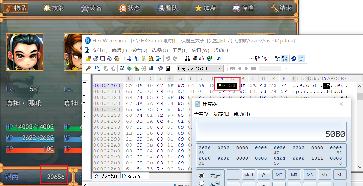This screenshot has height=186, width=363.
Task: Click the MC memory clear button
Action: [279, 175]
